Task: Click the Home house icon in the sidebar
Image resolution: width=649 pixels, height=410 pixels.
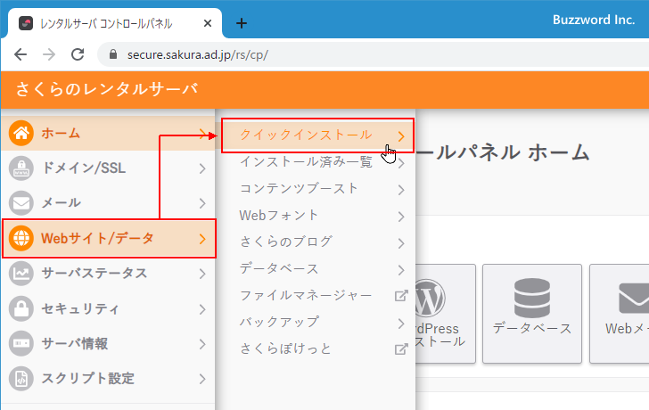Action: coord(21,133)
